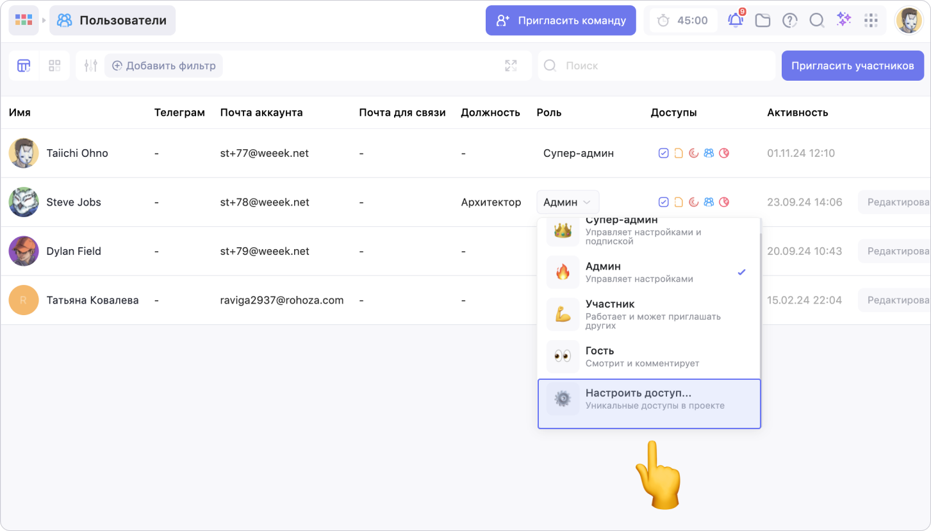This screenshot has height=531, width=931.
Task: Switch to table view layout
Action: 24,65
